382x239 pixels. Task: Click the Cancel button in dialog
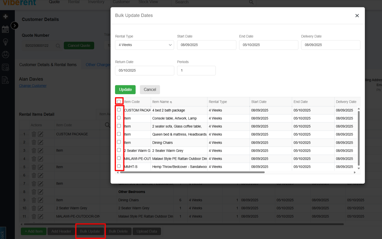[150, 90]
